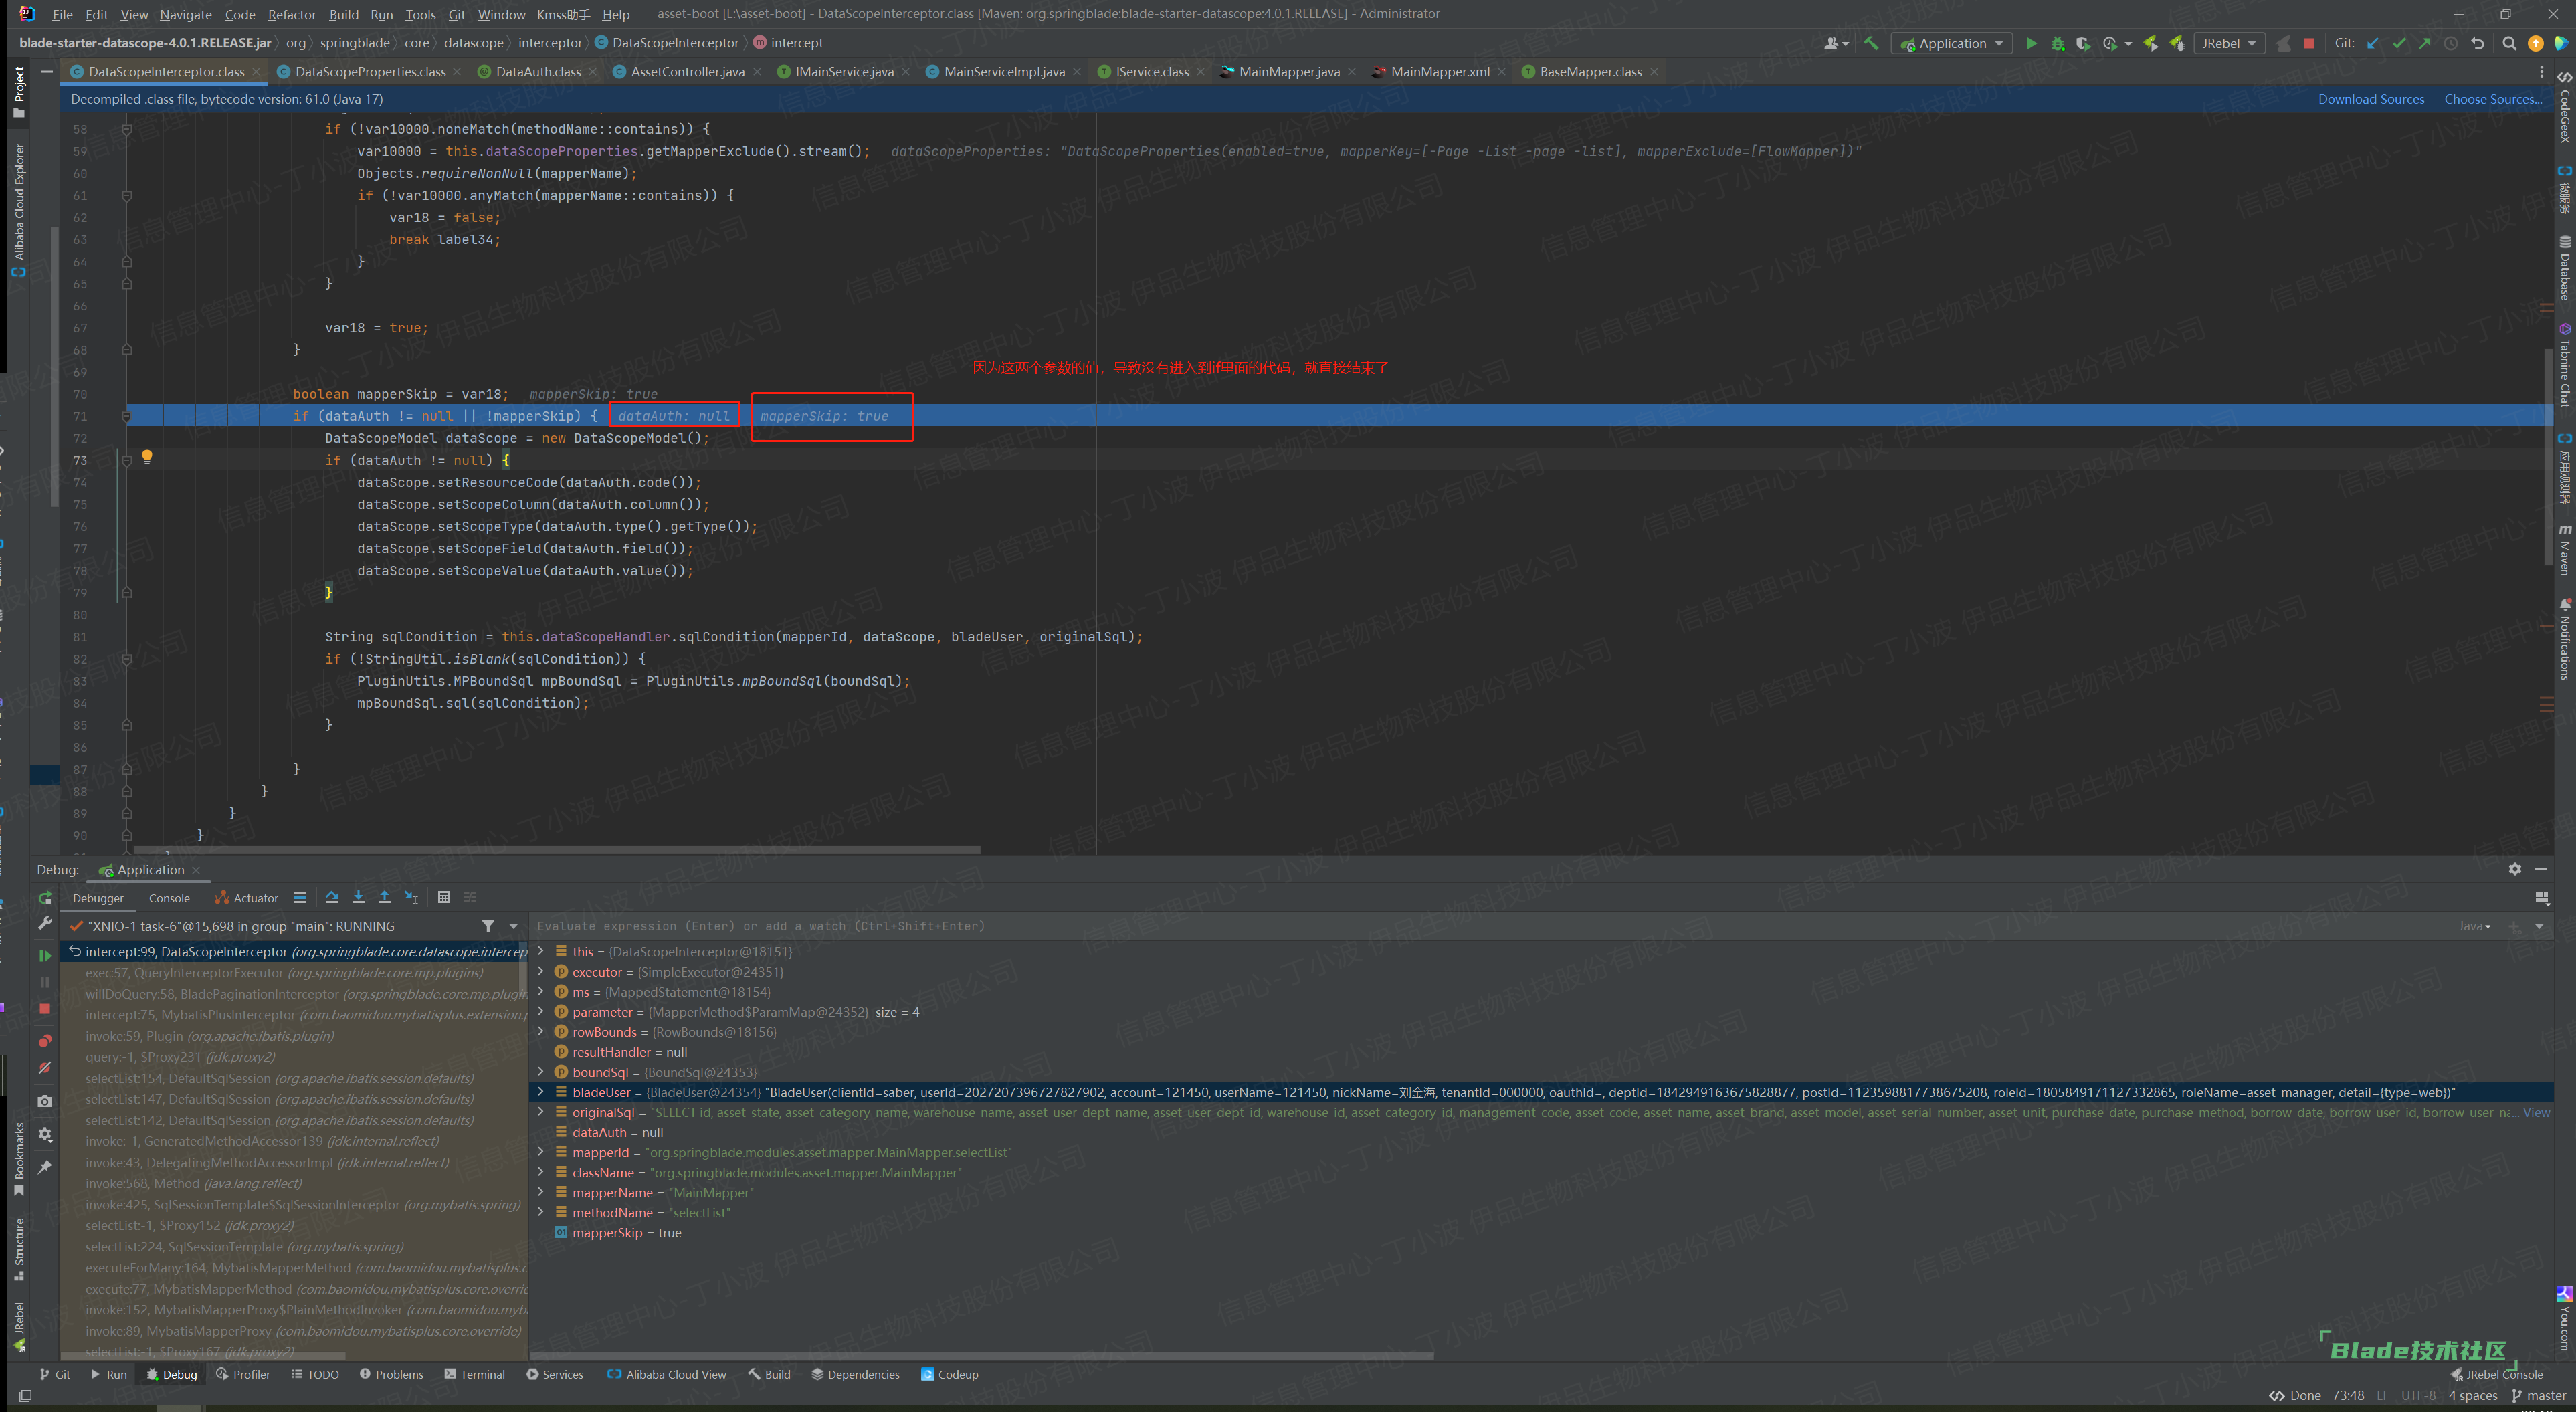Open Search Everywhere magnifier
This screenshot has width=2576, height=1412.
pos(2509,43)
